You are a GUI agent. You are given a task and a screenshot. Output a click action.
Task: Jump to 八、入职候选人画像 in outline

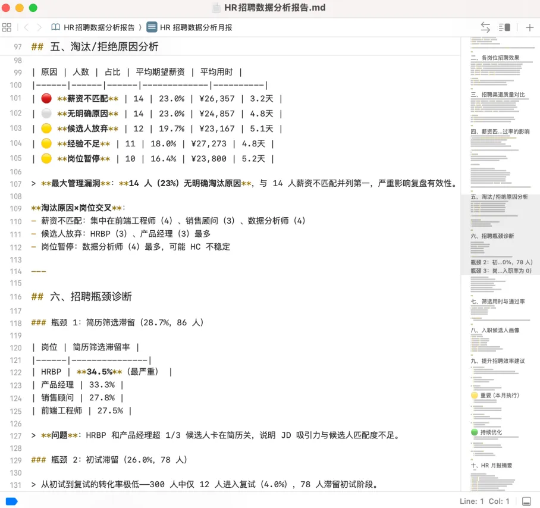click(495, 330)
